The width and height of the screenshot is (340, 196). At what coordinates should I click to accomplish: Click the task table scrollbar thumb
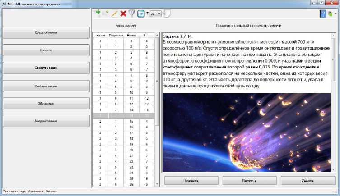click(157, 82)
